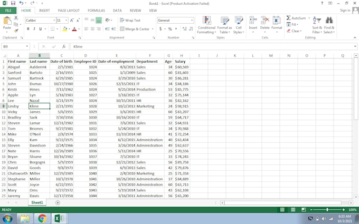Click the Undo arrow icon
Image resolution: width=359 pixels, height=224 pixels.
pos(21,3)
